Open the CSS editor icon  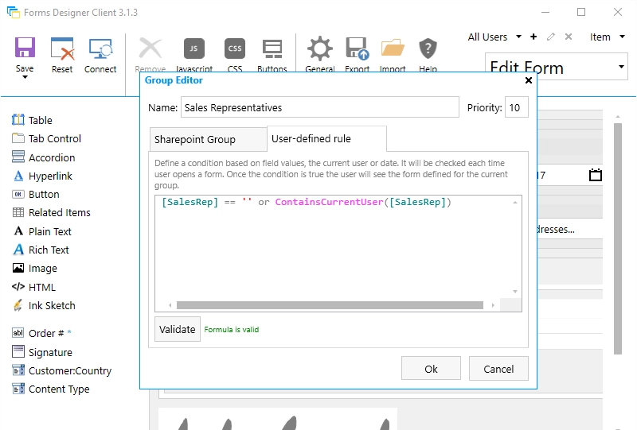click(x=235, y=49)
